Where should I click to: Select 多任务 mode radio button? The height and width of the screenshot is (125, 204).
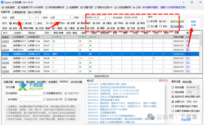tap(23, 23)
